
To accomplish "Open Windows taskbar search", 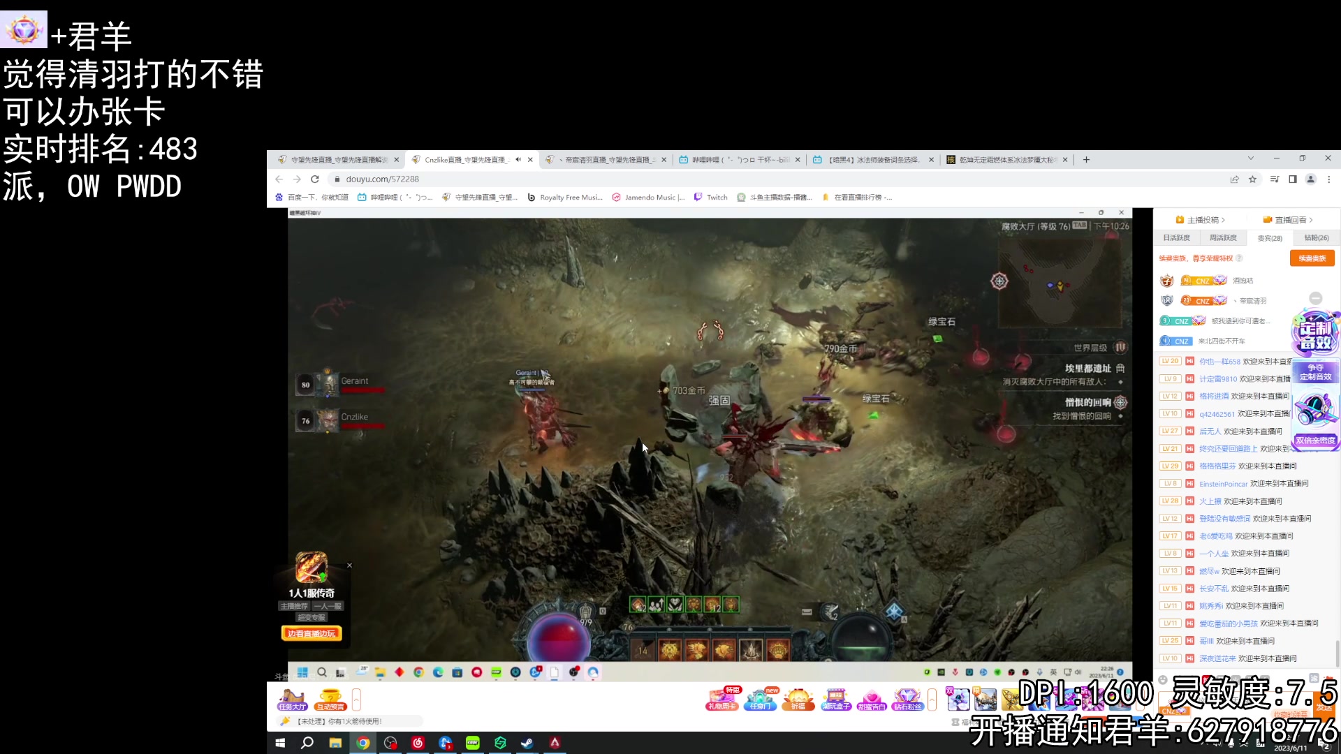I will pos(307,743).
